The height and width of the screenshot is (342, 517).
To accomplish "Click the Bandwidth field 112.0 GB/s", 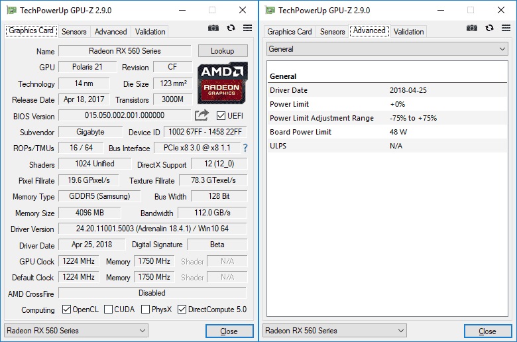I will [x=212, y=213].
